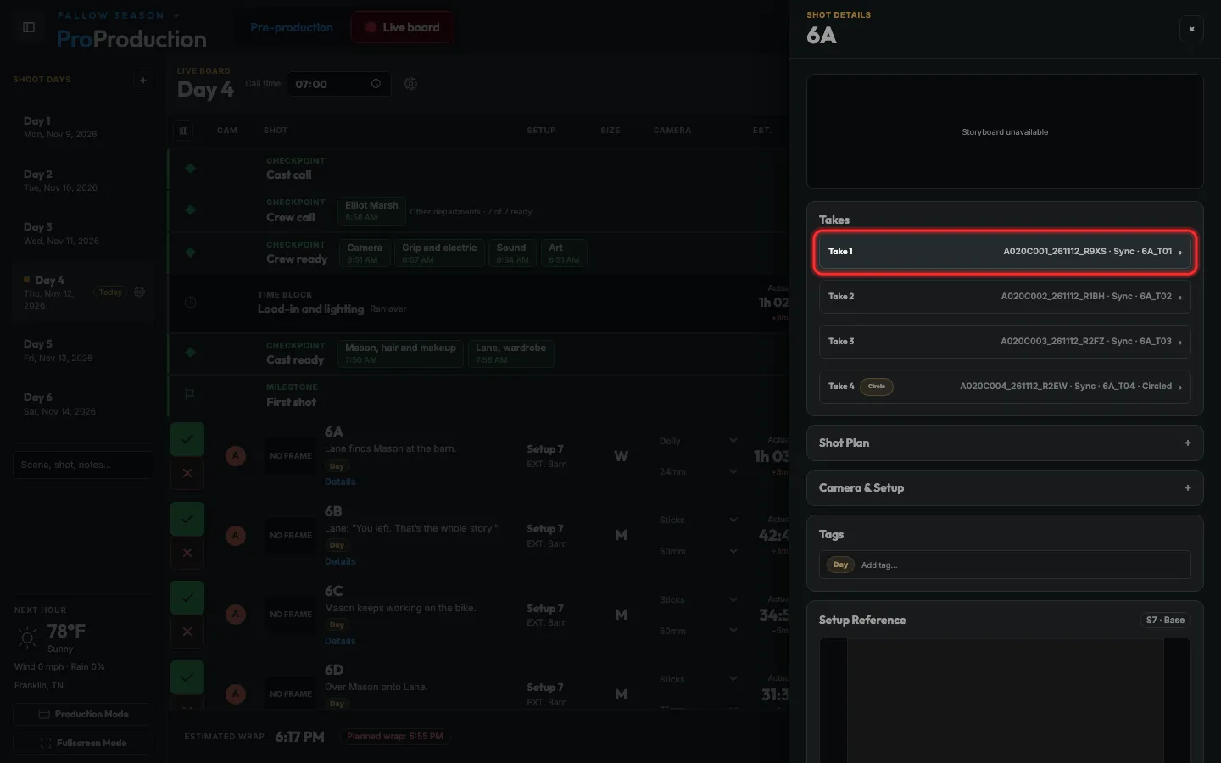Viewport: 1221px width, 763px height.
Task: Toggle green check for shot 6C
Action: click(187, 598)
